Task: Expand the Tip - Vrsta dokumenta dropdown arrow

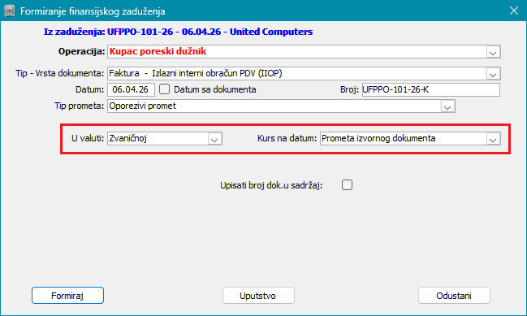Action: 493,74
